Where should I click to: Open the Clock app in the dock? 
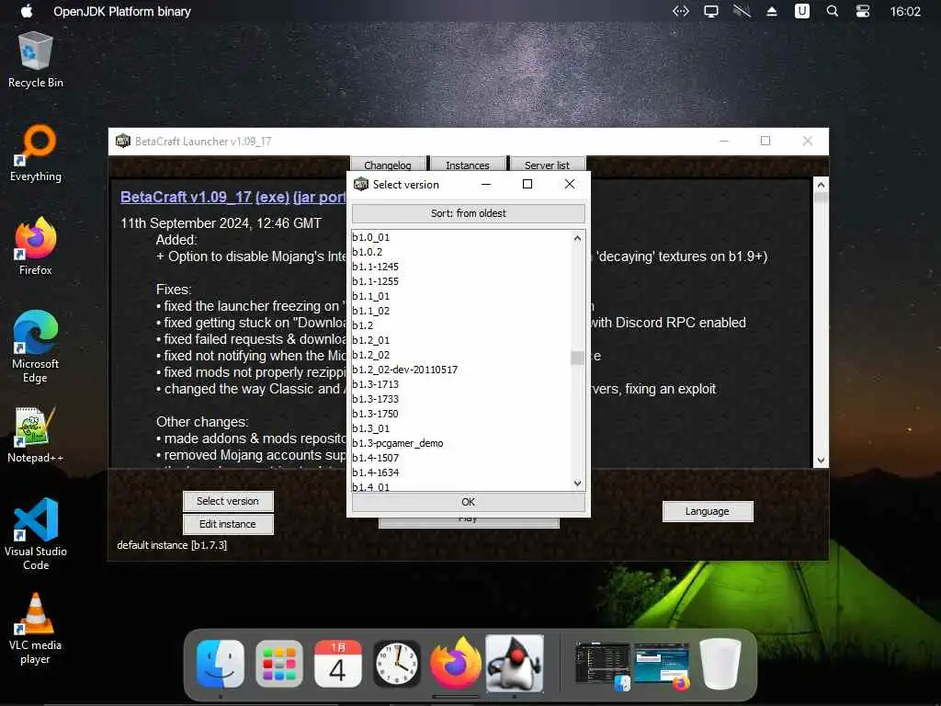(x=397, y=664)
